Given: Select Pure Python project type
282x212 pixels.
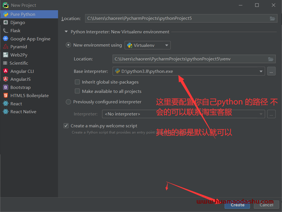Looking at the screenshot, I should [x=29, y=14].
